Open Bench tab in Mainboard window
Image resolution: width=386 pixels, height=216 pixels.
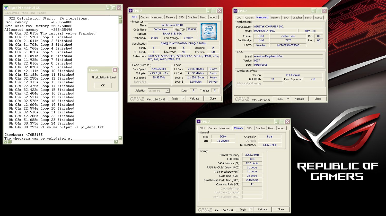point(309,18)
